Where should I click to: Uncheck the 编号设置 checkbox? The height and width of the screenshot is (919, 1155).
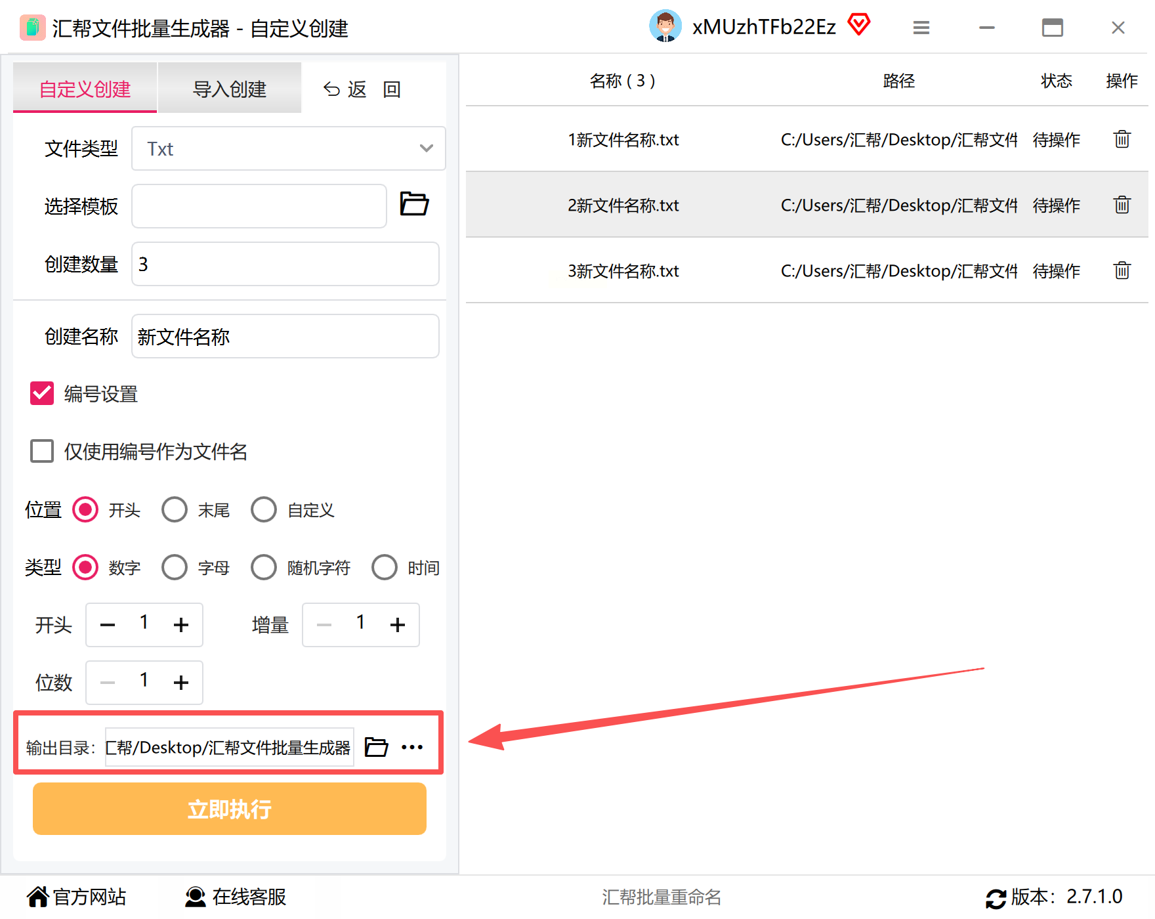pos(42,394)
